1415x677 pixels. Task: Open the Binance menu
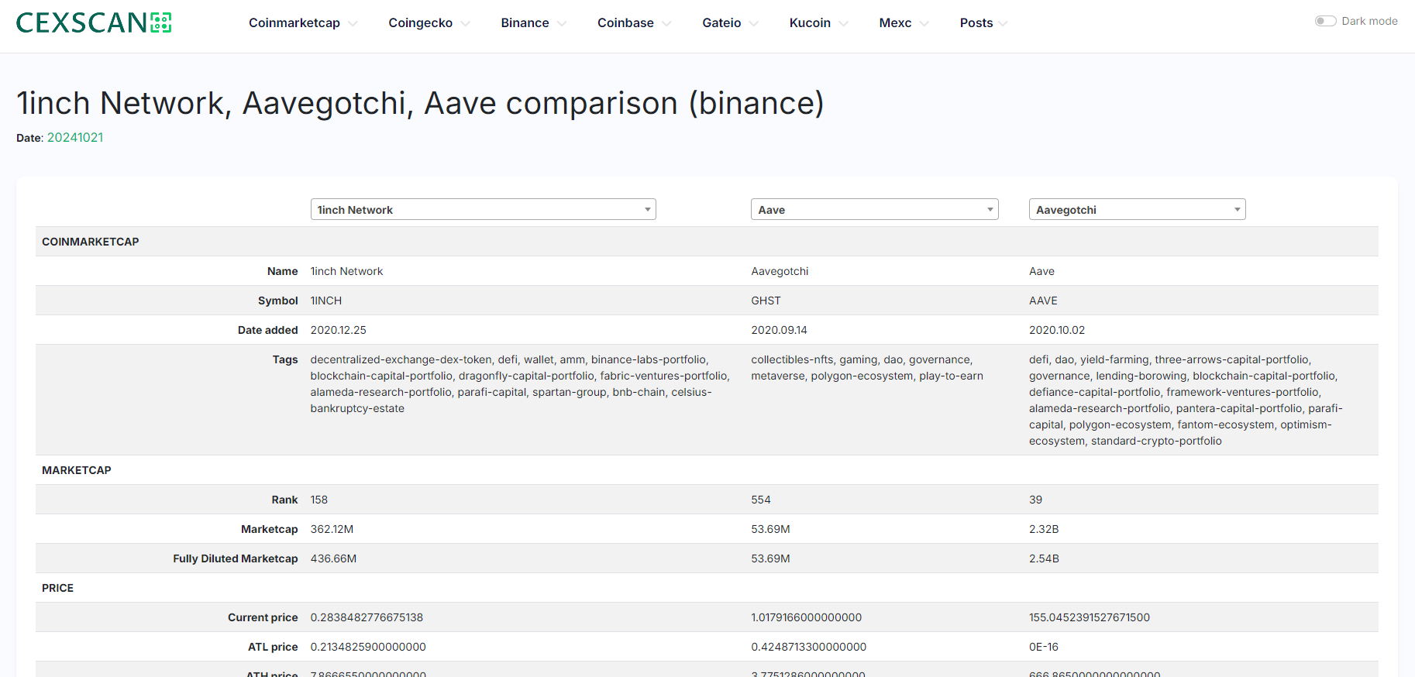pyautogui.click(x=533, y=23)
